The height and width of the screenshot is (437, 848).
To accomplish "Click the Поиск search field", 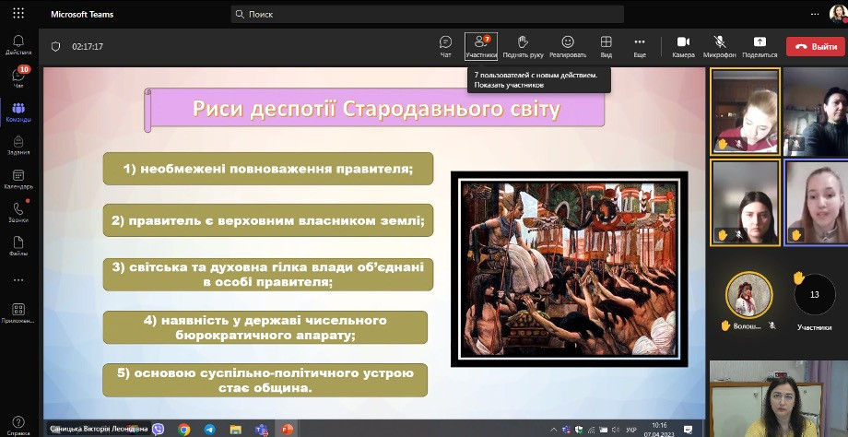I will click(428, 14).
